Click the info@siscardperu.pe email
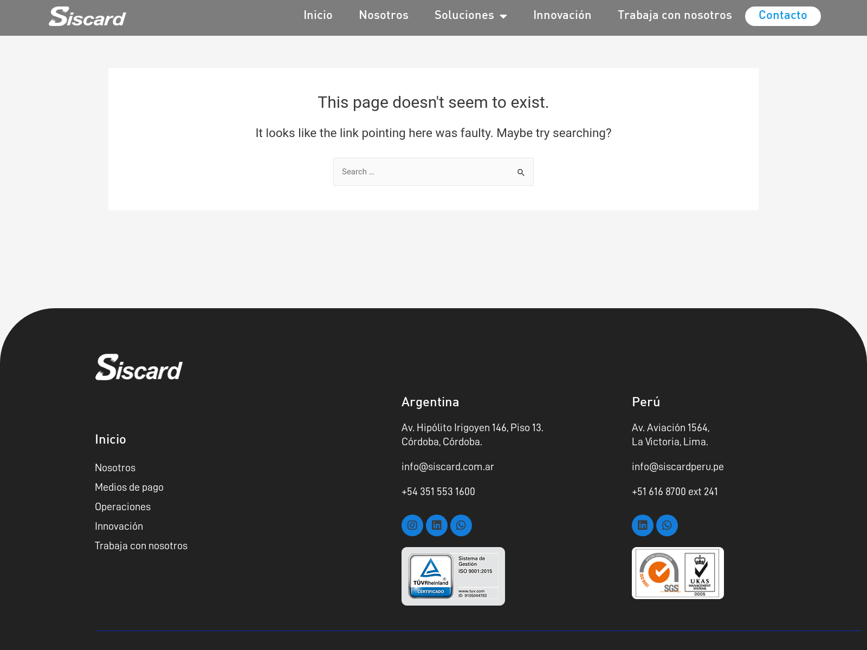Image resolution: width=867 pixels, height=650 pixels. tap(678, 466)
